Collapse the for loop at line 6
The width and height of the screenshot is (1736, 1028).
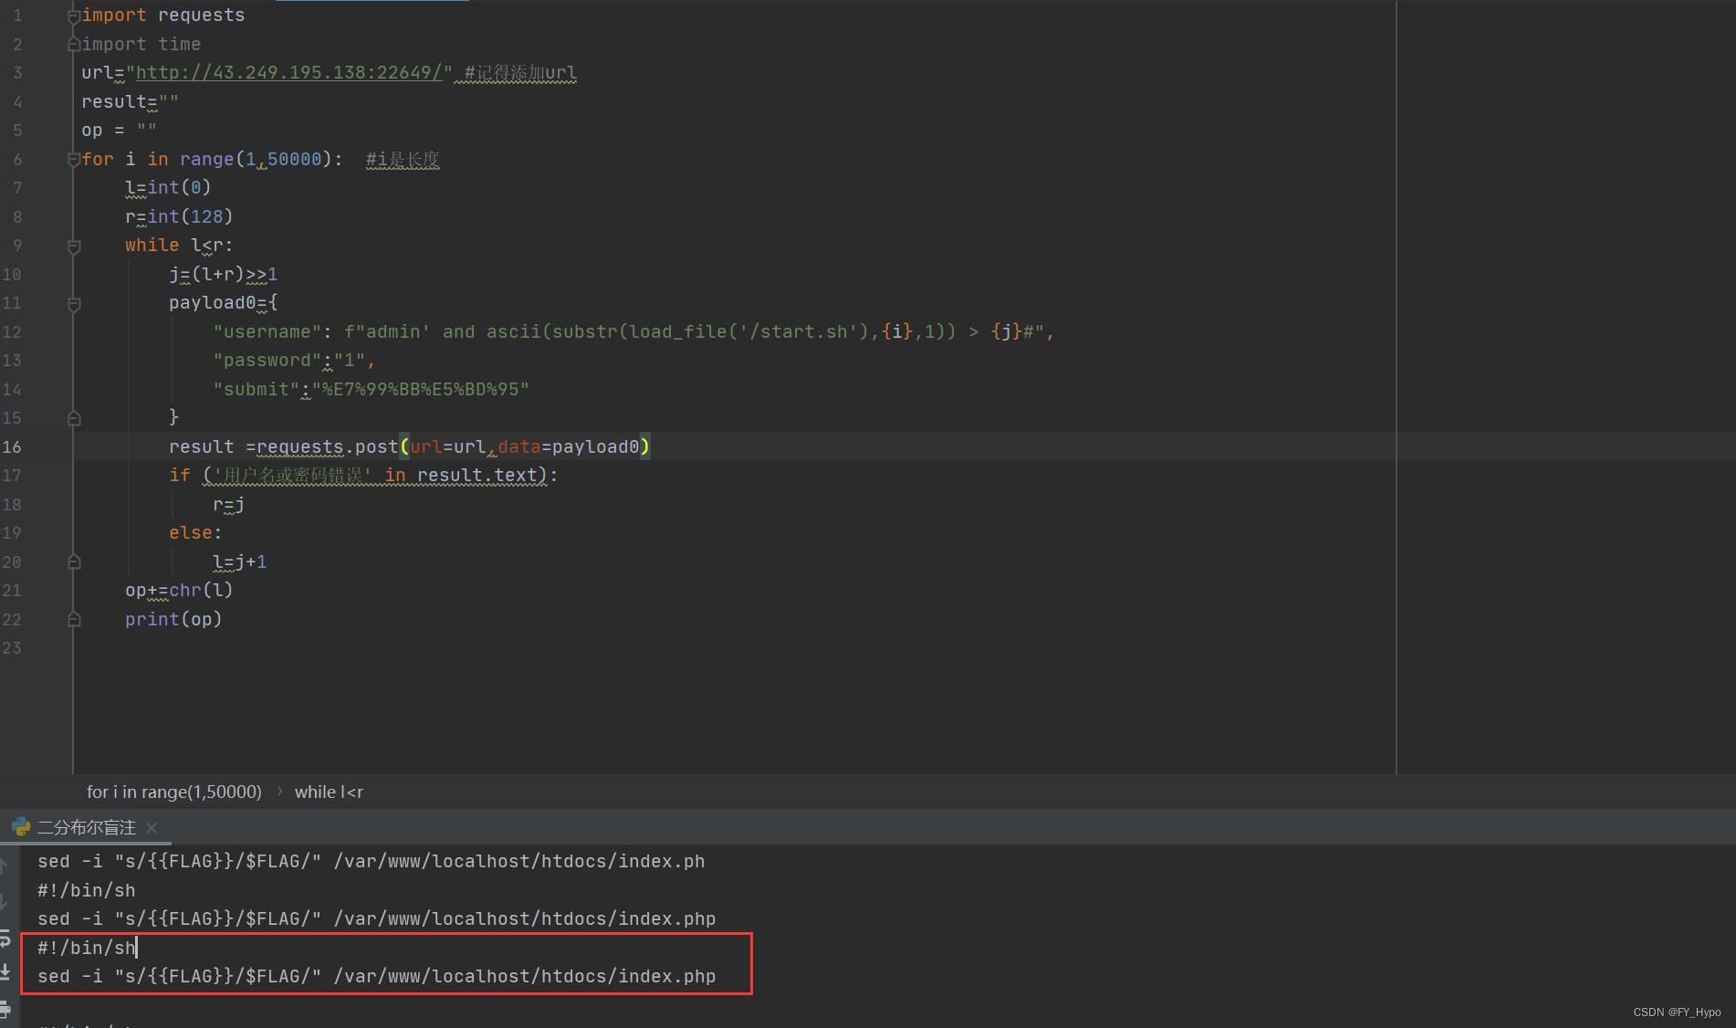(74, 159)
